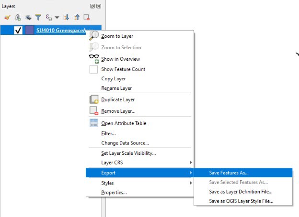The image size is (299, 217).
Task: Click the Expand All layers icon
Action: pos(66,18)
